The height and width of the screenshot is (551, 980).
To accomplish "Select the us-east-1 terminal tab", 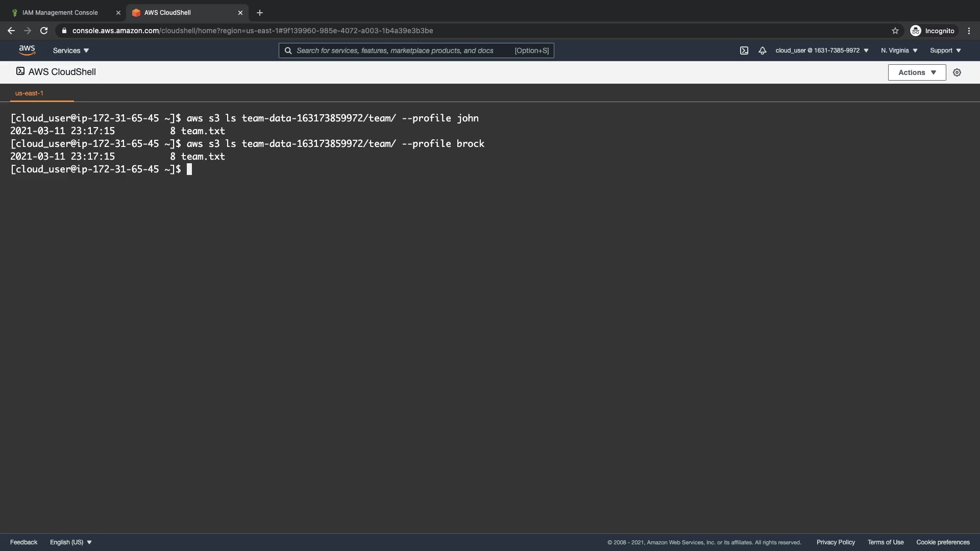I will pyautogui.click(x=29, y=93).
